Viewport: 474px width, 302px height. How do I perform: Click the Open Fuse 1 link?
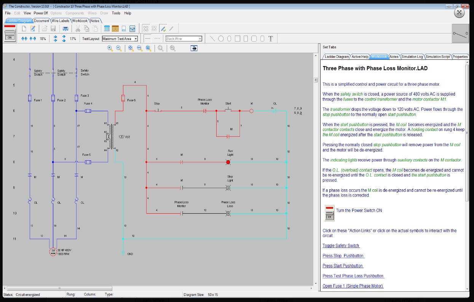[x=353, y=286]
